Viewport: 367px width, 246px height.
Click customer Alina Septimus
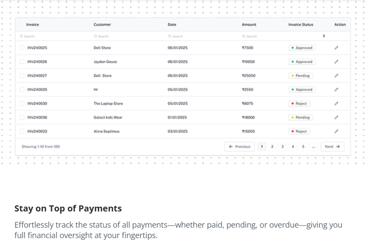(106, 131)
